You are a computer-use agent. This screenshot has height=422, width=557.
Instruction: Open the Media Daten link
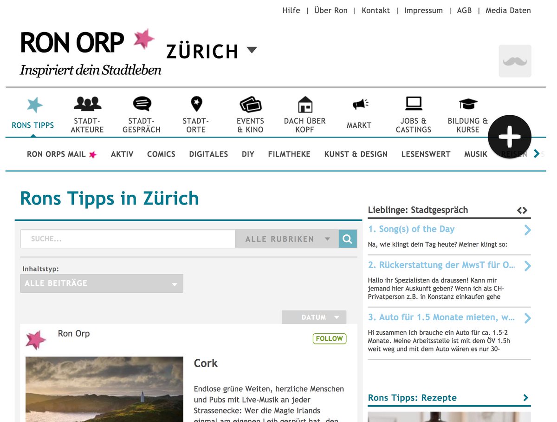508,10
